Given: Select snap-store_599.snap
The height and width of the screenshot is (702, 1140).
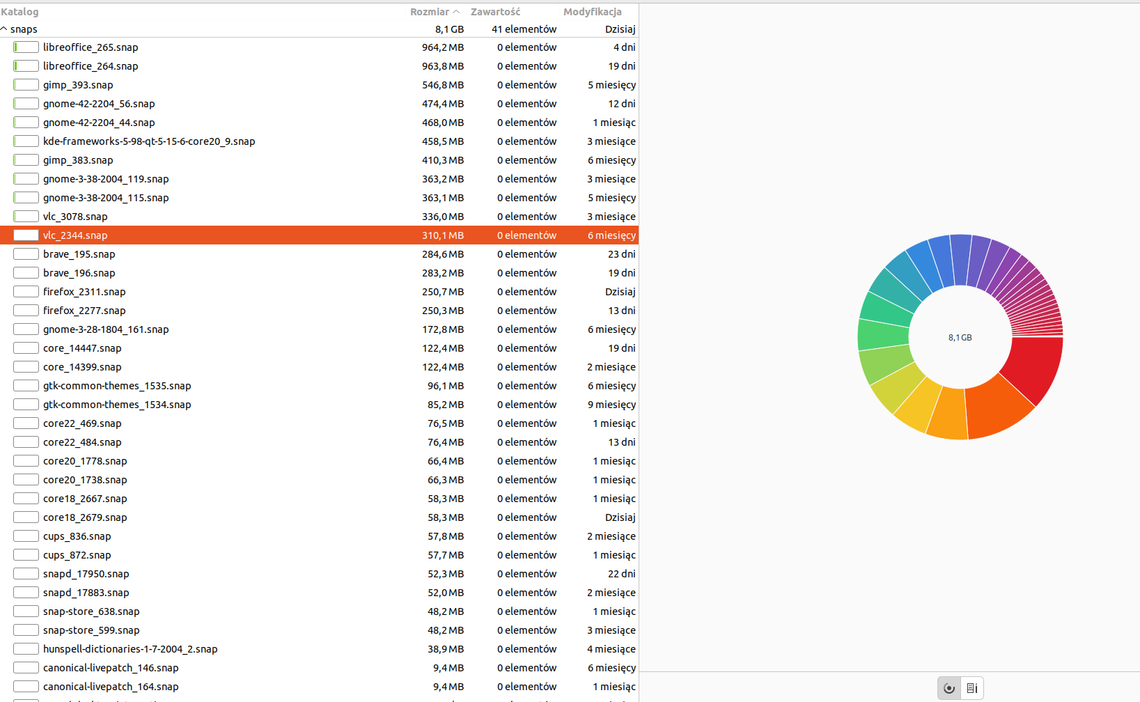Looking at the screenshot, I should click(x=319, y=630).
